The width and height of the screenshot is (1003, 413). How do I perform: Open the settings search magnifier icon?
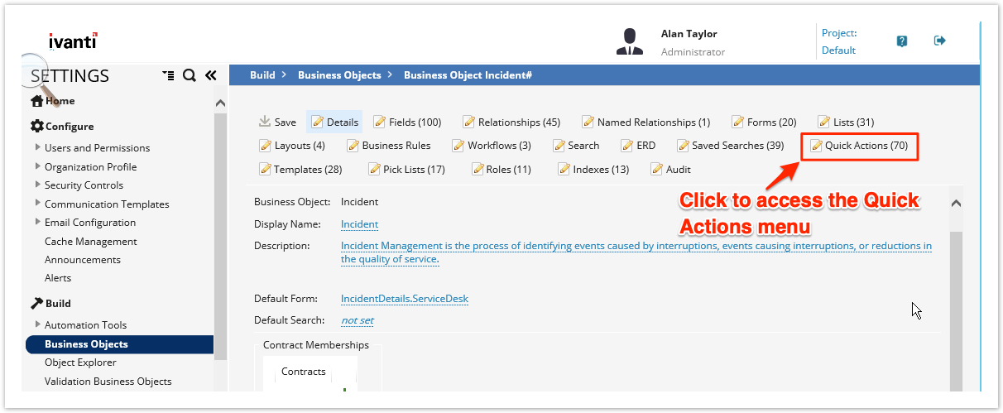tap(189, 75)
